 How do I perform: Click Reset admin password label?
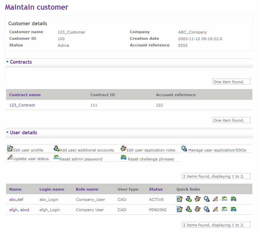(x=81, y=159)
